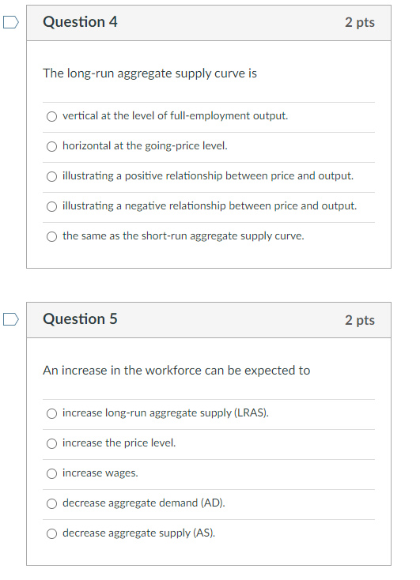The height and width of the screenshot is (580, 420).
Task: Pick 'illustrating a positive relationship' answer
Action: click(52, 176)
